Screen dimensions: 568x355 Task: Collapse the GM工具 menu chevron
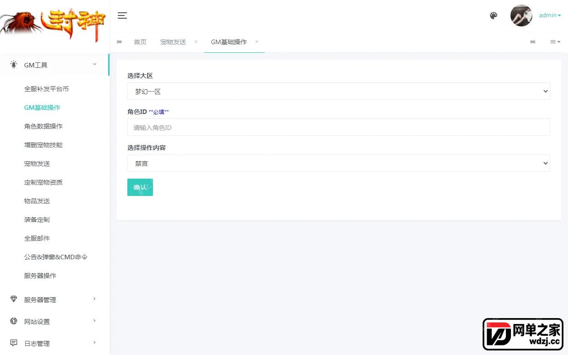(95, 64)
